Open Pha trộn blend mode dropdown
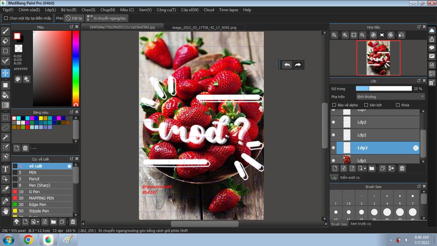437x246 pixels. (390, 97)
